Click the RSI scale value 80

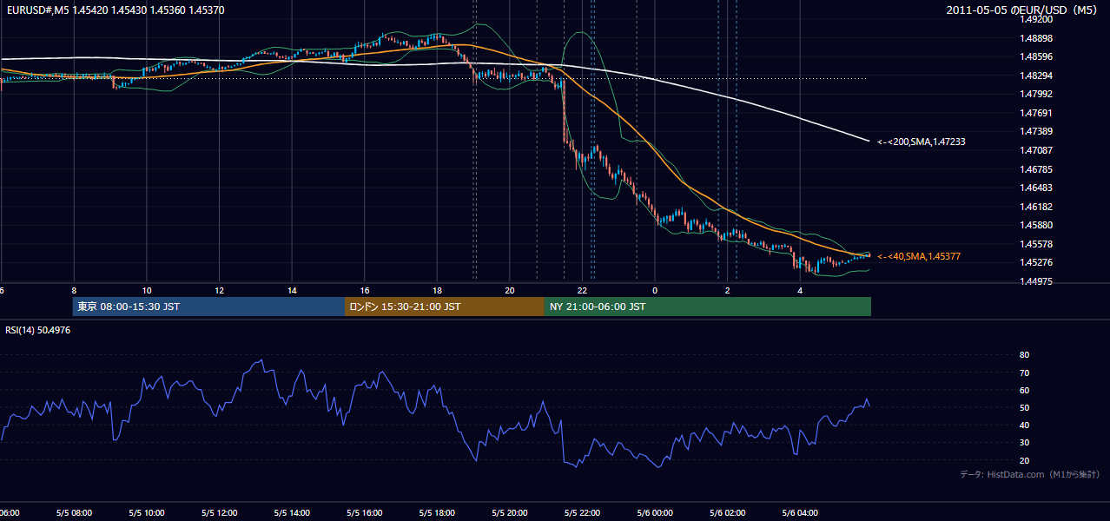(x=1025, y=355)
